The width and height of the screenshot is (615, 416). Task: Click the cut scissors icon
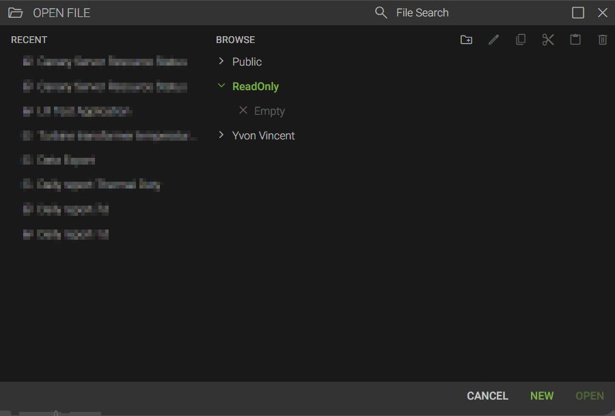(548, 40)
